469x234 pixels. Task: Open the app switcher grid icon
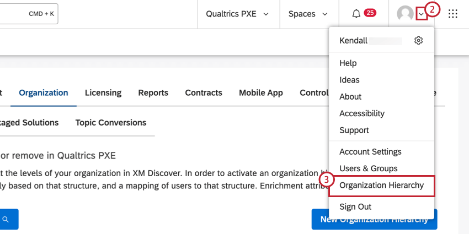[x=453, y=14]
